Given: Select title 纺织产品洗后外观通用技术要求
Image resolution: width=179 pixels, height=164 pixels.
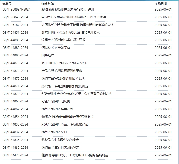Looking at the screenshot, I should tap(63, 79).
